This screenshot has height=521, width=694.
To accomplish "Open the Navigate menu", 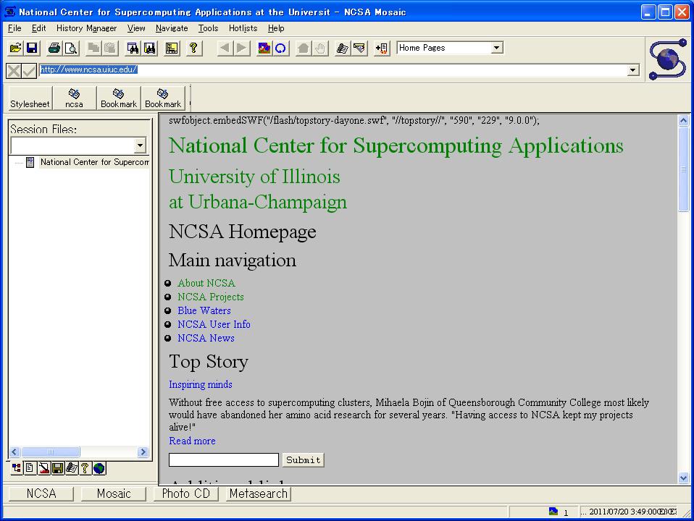I will point(172,28).
